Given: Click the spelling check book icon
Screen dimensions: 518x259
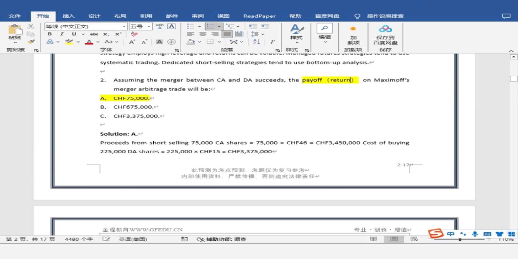Looking at the screenshot, I should point(107,239).
